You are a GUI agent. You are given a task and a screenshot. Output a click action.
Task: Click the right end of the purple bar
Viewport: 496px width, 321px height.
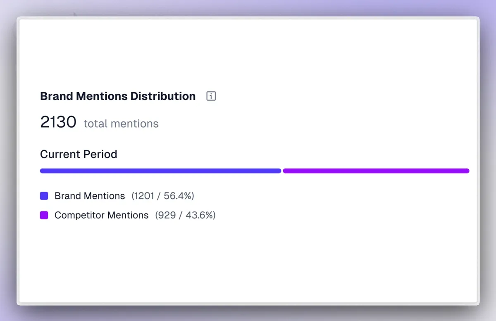[467, 171]
